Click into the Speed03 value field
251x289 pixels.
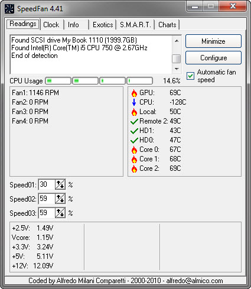pos(47,213)
